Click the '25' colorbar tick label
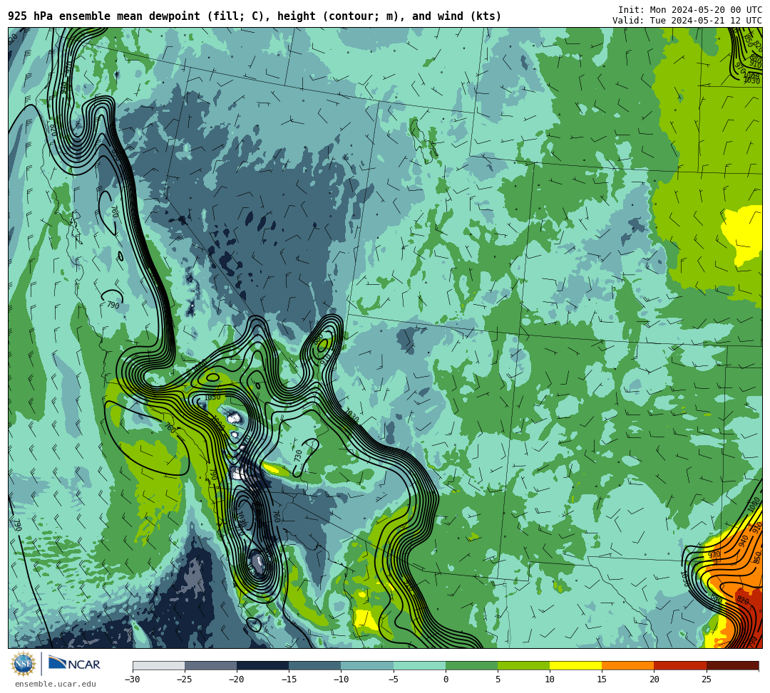The height and width of the screenshot is (693, 770). pos(706,679)
